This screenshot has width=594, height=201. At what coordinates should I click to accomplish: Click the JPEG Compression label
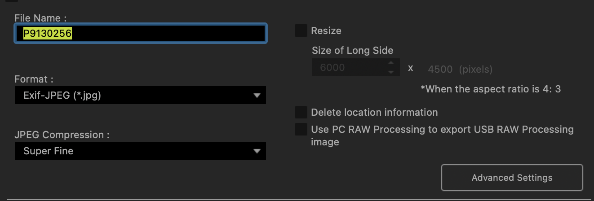tap(62, 135)
